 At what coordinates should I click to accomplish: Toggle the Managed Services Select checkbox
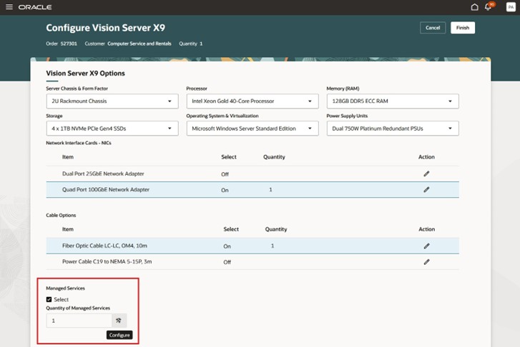pos(49,299)
